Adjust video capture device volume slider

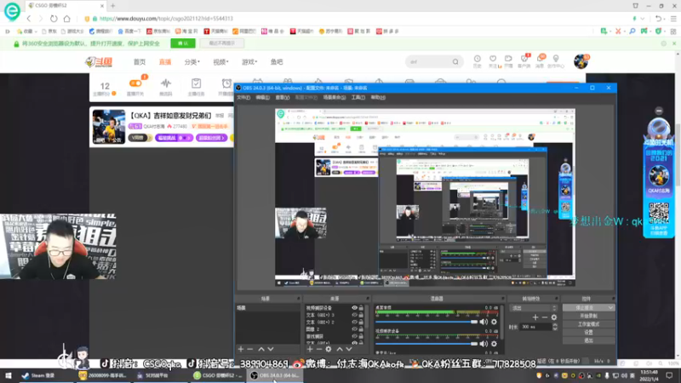click(x=426, y=344)
